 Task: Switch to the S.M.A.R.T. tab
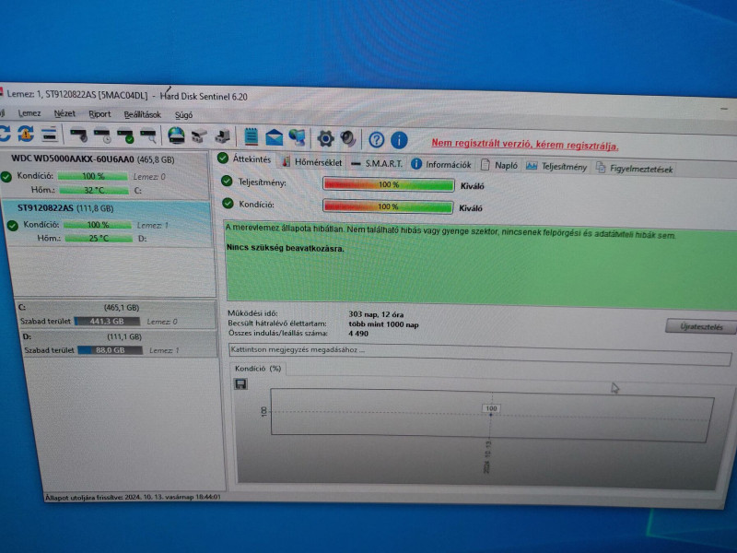(x=377, y=163)
